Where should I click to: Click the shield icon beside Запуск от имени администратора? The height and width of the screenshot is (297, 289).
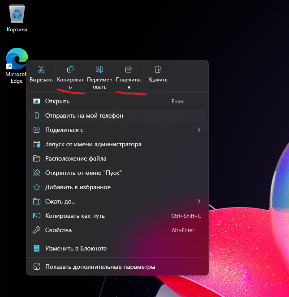point(37,144)
